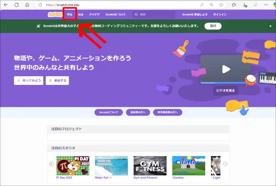The height and width of the screenshot is (186, 276).
Task: Click the Scratchについて pill button below the hero
Action: (108, 112)
